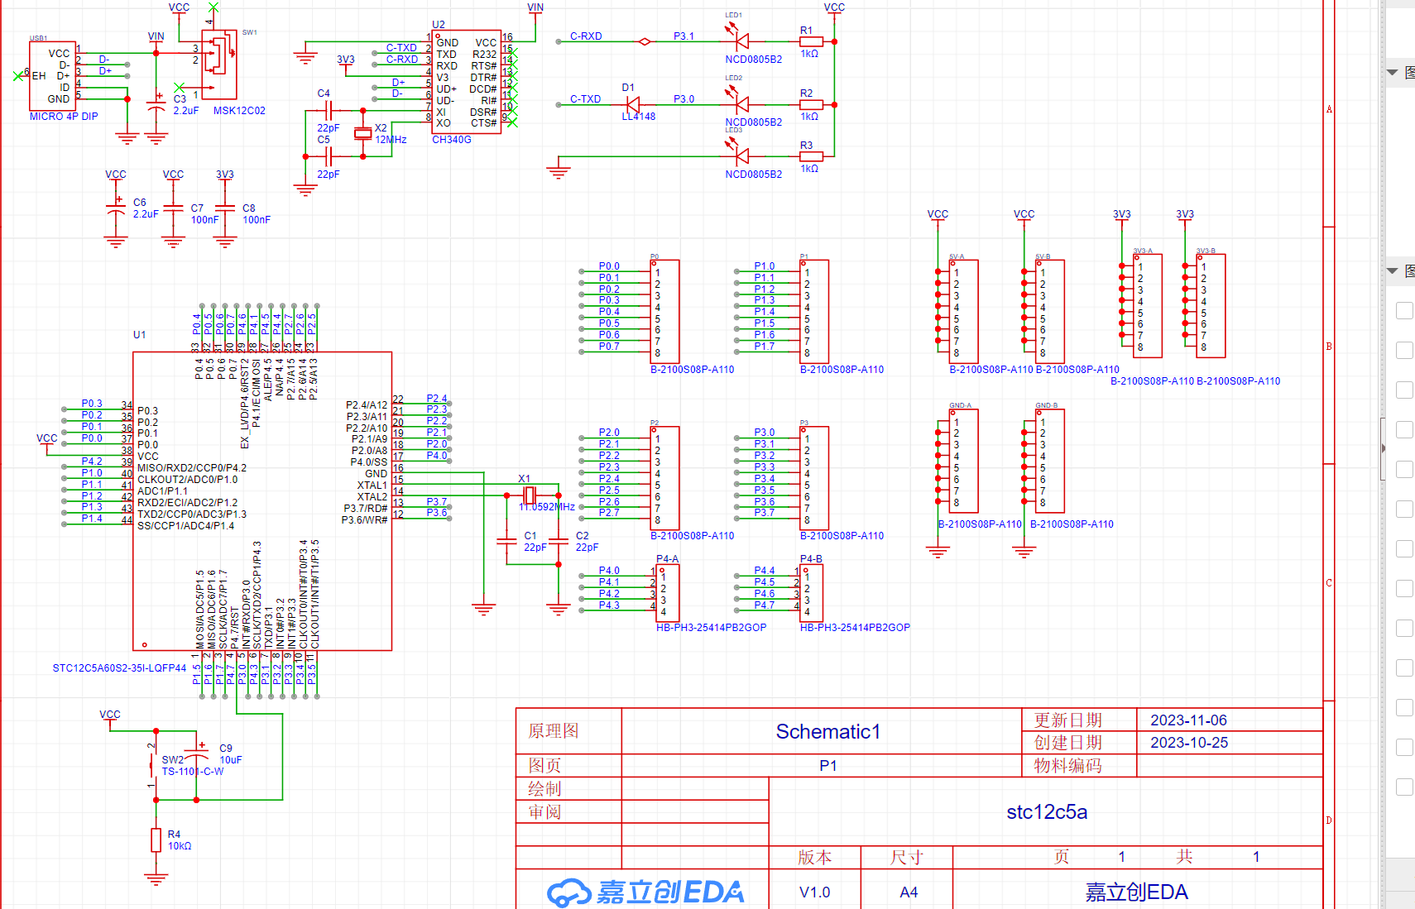Image resolution: width=1415 pixels, height=909 pixels.
Task: Select the P1 header connector
Action: tap(814, 312)
